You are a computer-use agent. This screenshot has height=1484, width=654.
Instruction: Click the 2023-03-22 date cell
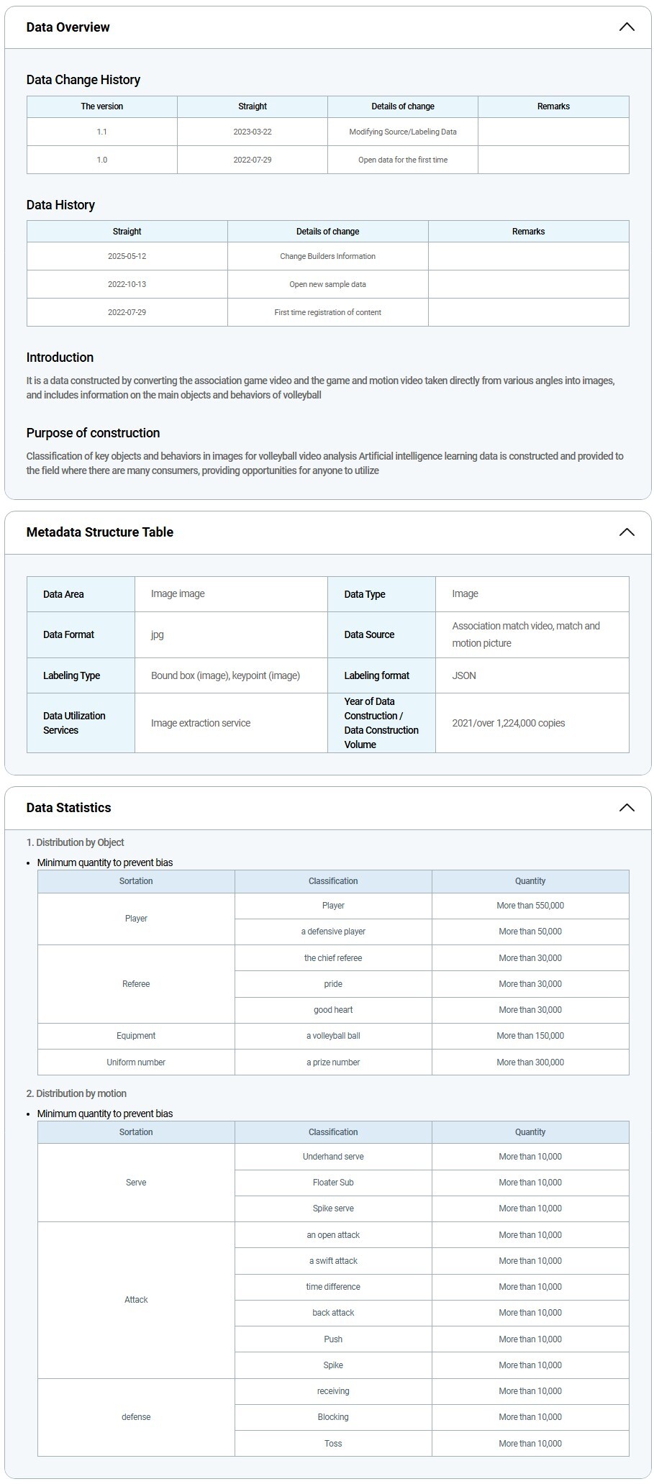[253, 132]
